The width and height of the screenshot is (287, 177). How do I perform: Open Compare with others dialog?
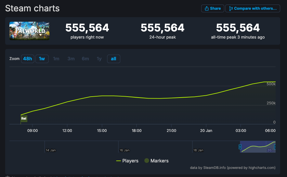253,8
